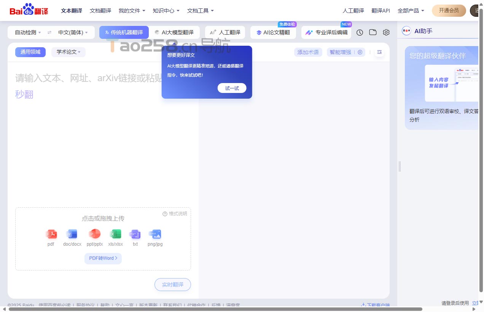Click 点击或拖拽上传 upload area text
This screenshot has width=484, height=312.
click(103, 218)
